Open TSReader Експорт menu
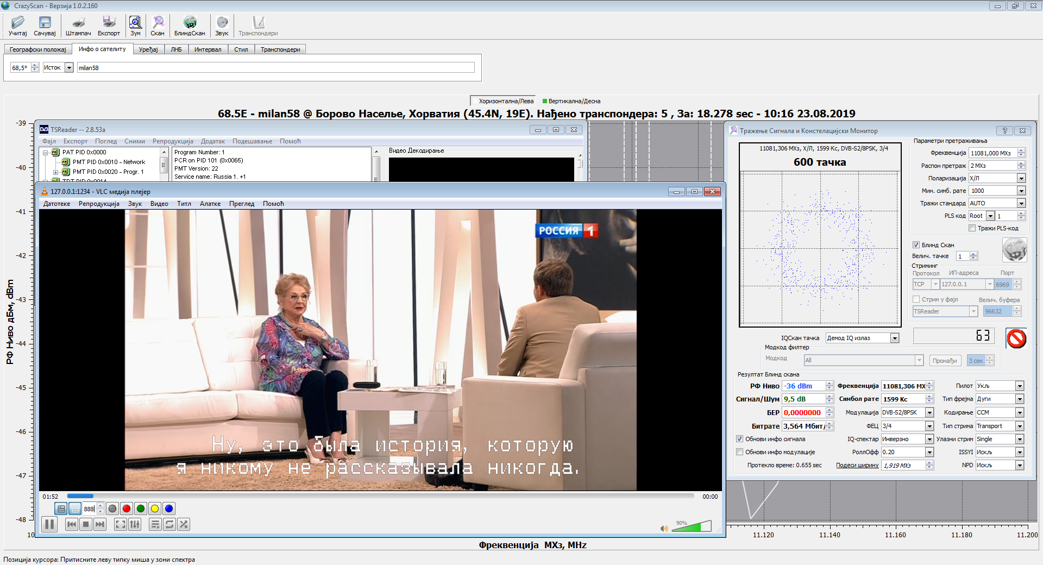 (x=76, y=141)
